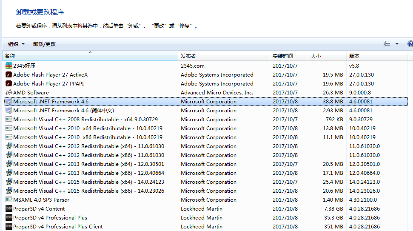The image size is (413, 231).
Task: Click the Visual C++ 2012 (x86) icon
Action: (x=9, y=155)
